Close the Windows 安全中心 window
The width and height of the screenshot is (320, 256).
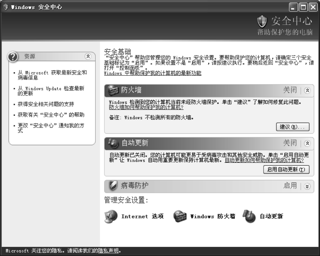tap(313, 7)
